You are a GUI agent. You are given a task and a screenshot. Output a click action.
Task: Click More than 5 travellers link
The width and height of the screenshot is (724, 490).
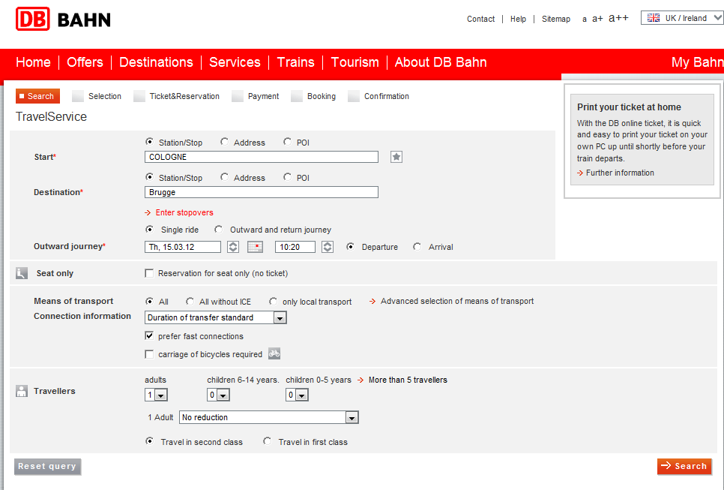point(402,380)
